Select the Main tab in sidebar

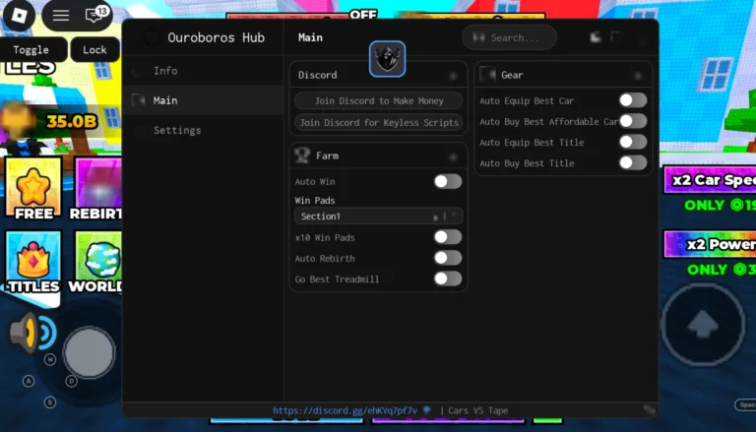click(203, 100)
